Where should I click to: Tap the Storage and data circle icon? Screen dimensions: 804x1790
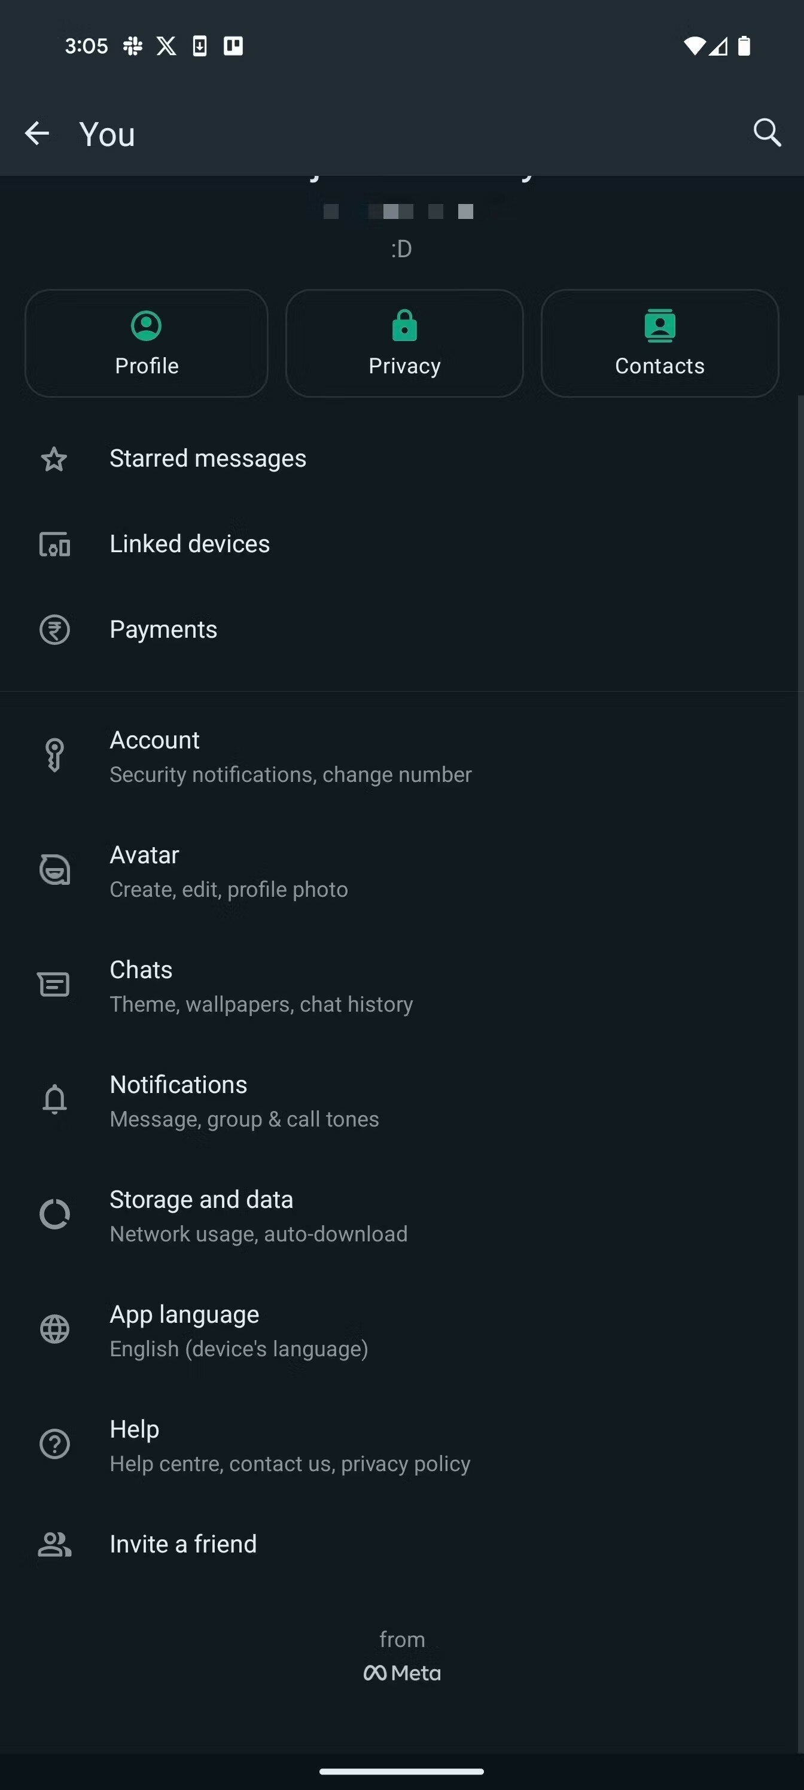(x=54, y=1214)
